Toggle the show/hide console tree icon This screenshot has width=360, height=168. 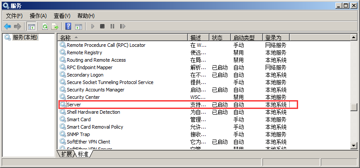click(x=32, y=26)
